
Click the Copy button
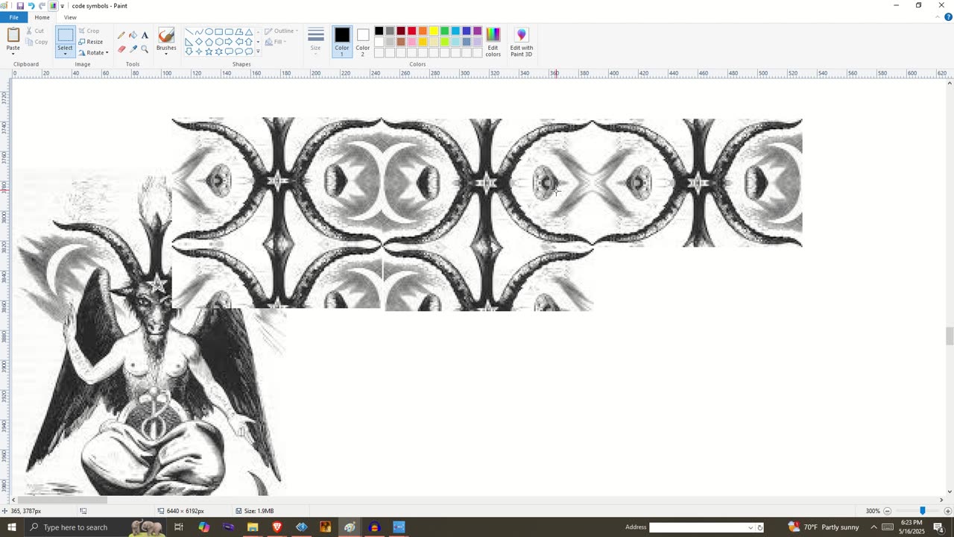(x=37, y=42)
